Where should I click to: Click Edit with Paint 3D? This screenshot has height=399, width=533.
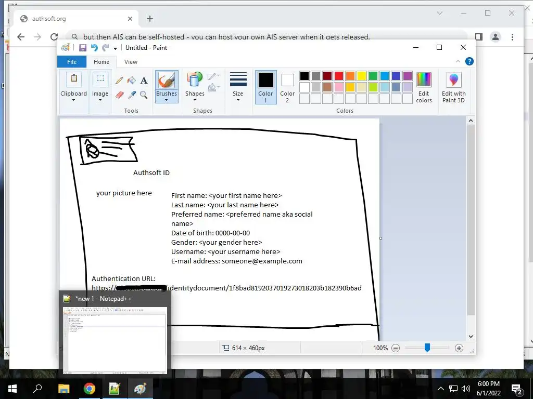click(453, 87)
